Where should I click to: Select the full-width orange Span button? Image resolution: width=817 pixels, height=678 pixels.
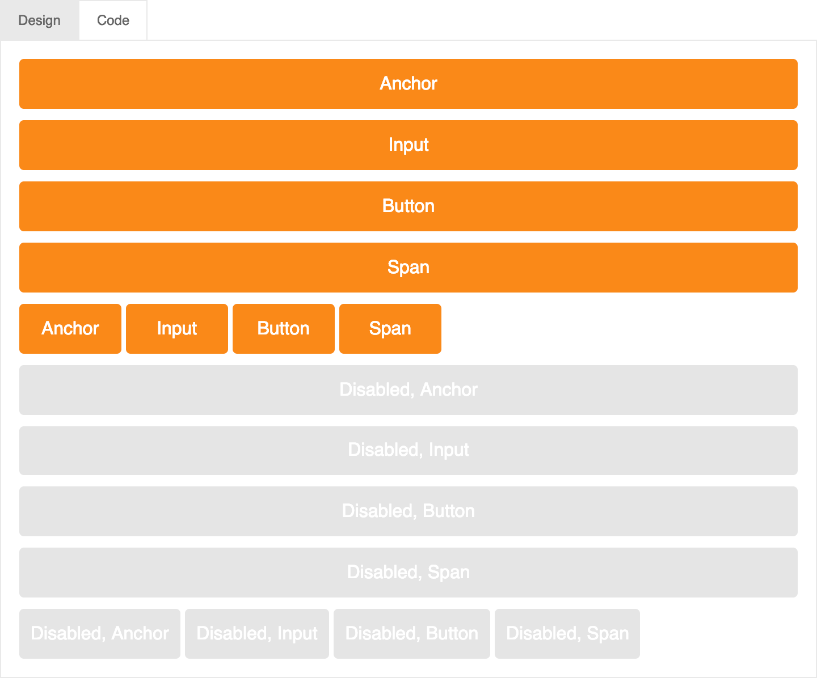coord(408,268)
